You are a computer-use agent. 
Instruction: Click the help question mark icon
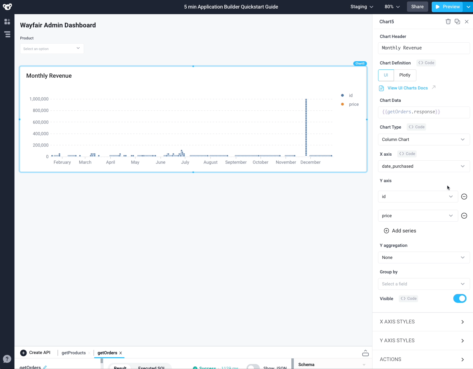(7, 359)
